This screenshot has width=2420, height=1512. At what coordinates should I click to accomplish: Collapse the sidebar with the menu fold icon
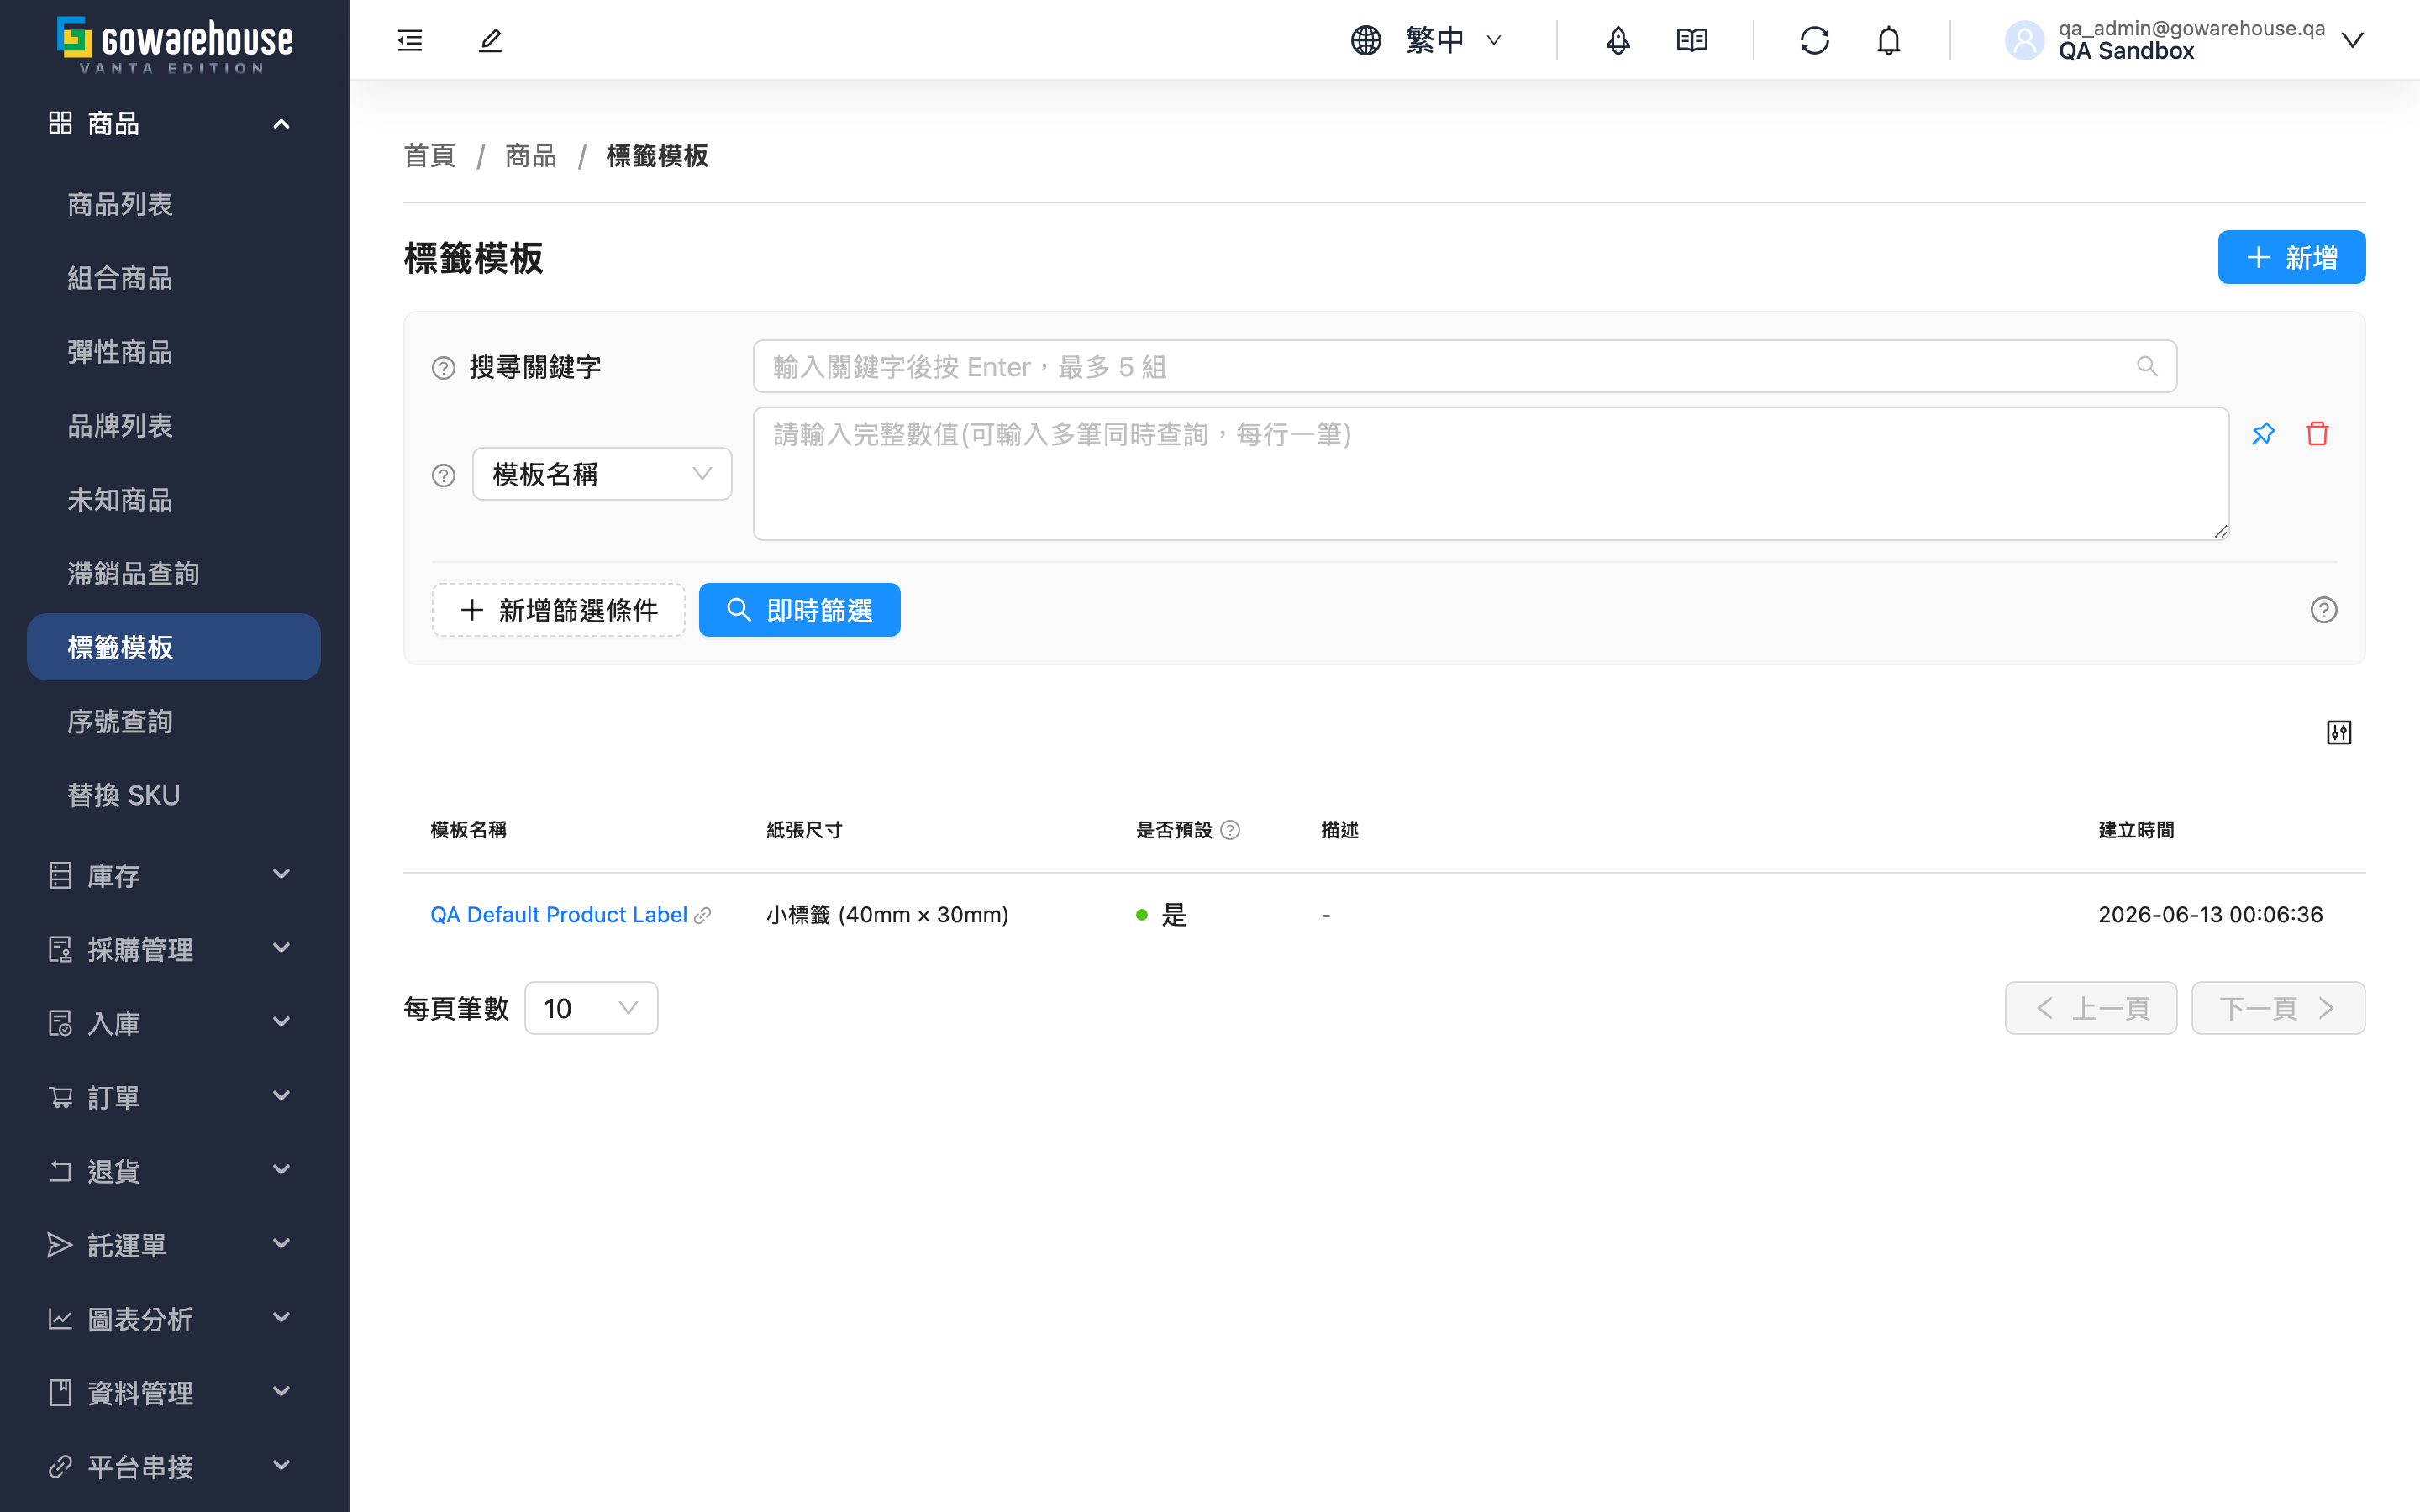pos(410,40)
